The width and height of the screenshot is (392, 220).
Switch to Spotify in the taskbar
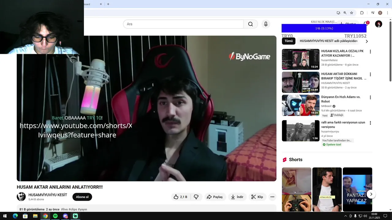click(55, 216)
